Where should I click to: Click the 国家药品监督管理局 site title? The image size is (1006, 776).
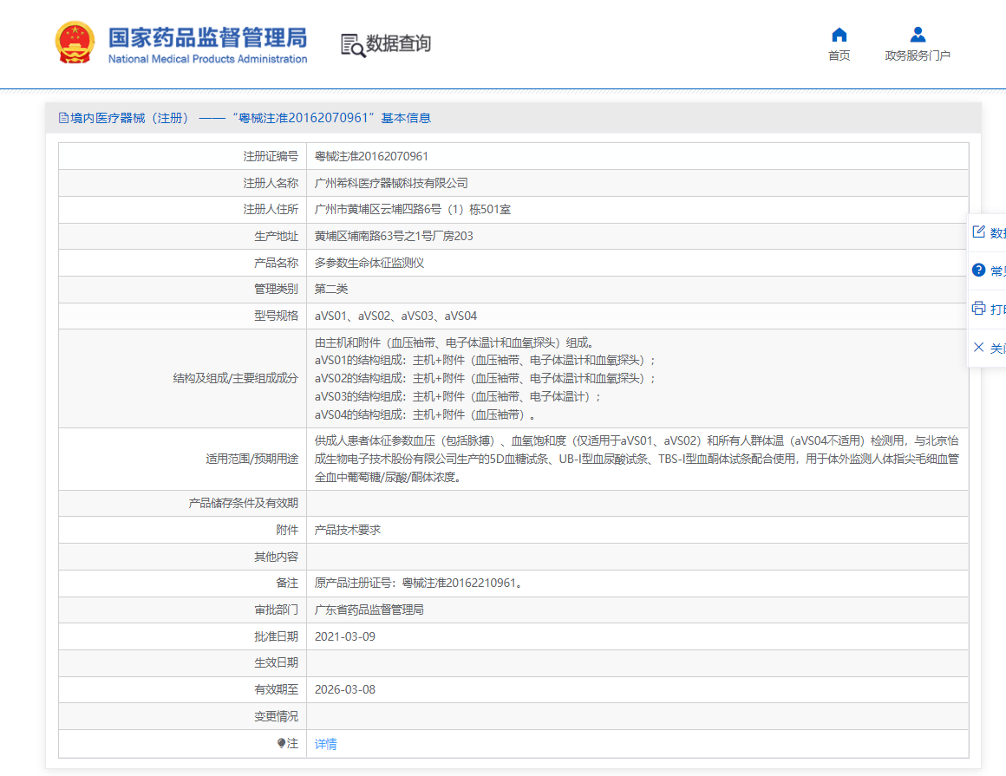[208, 38]
